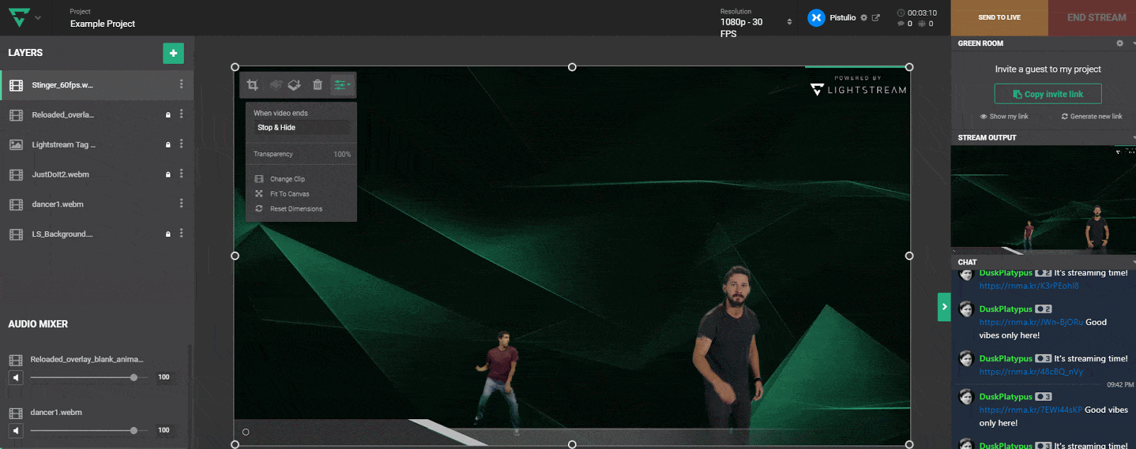Open chat link rnma.kr/JWn-BjORu

[x=1031, y=322]
